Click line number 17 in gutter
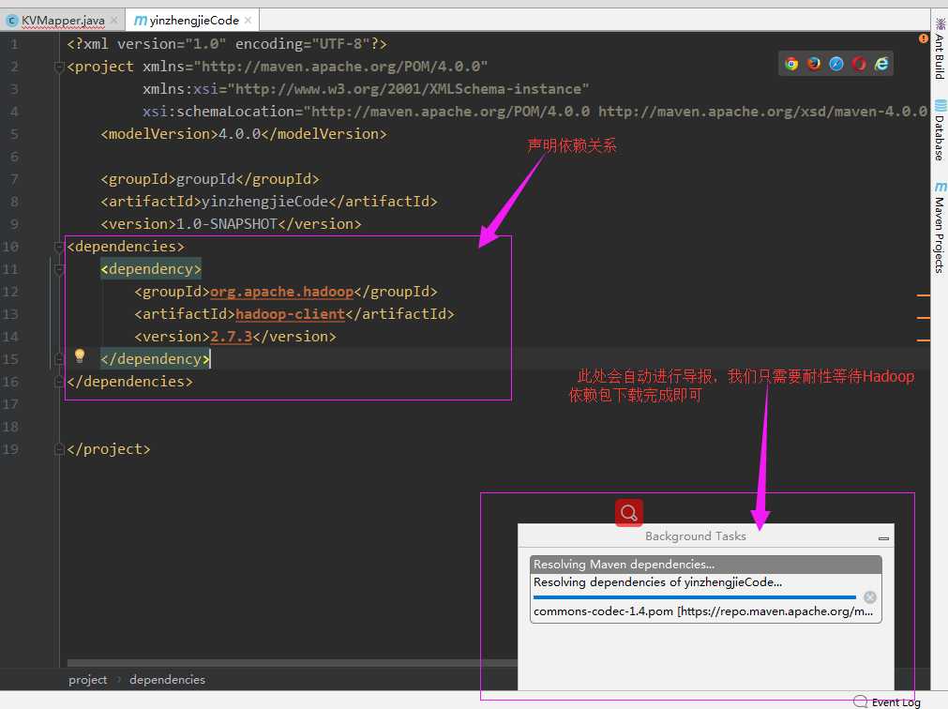Image resolution: width=948 pixels, height=709 pixels. [x=10, y=404]
